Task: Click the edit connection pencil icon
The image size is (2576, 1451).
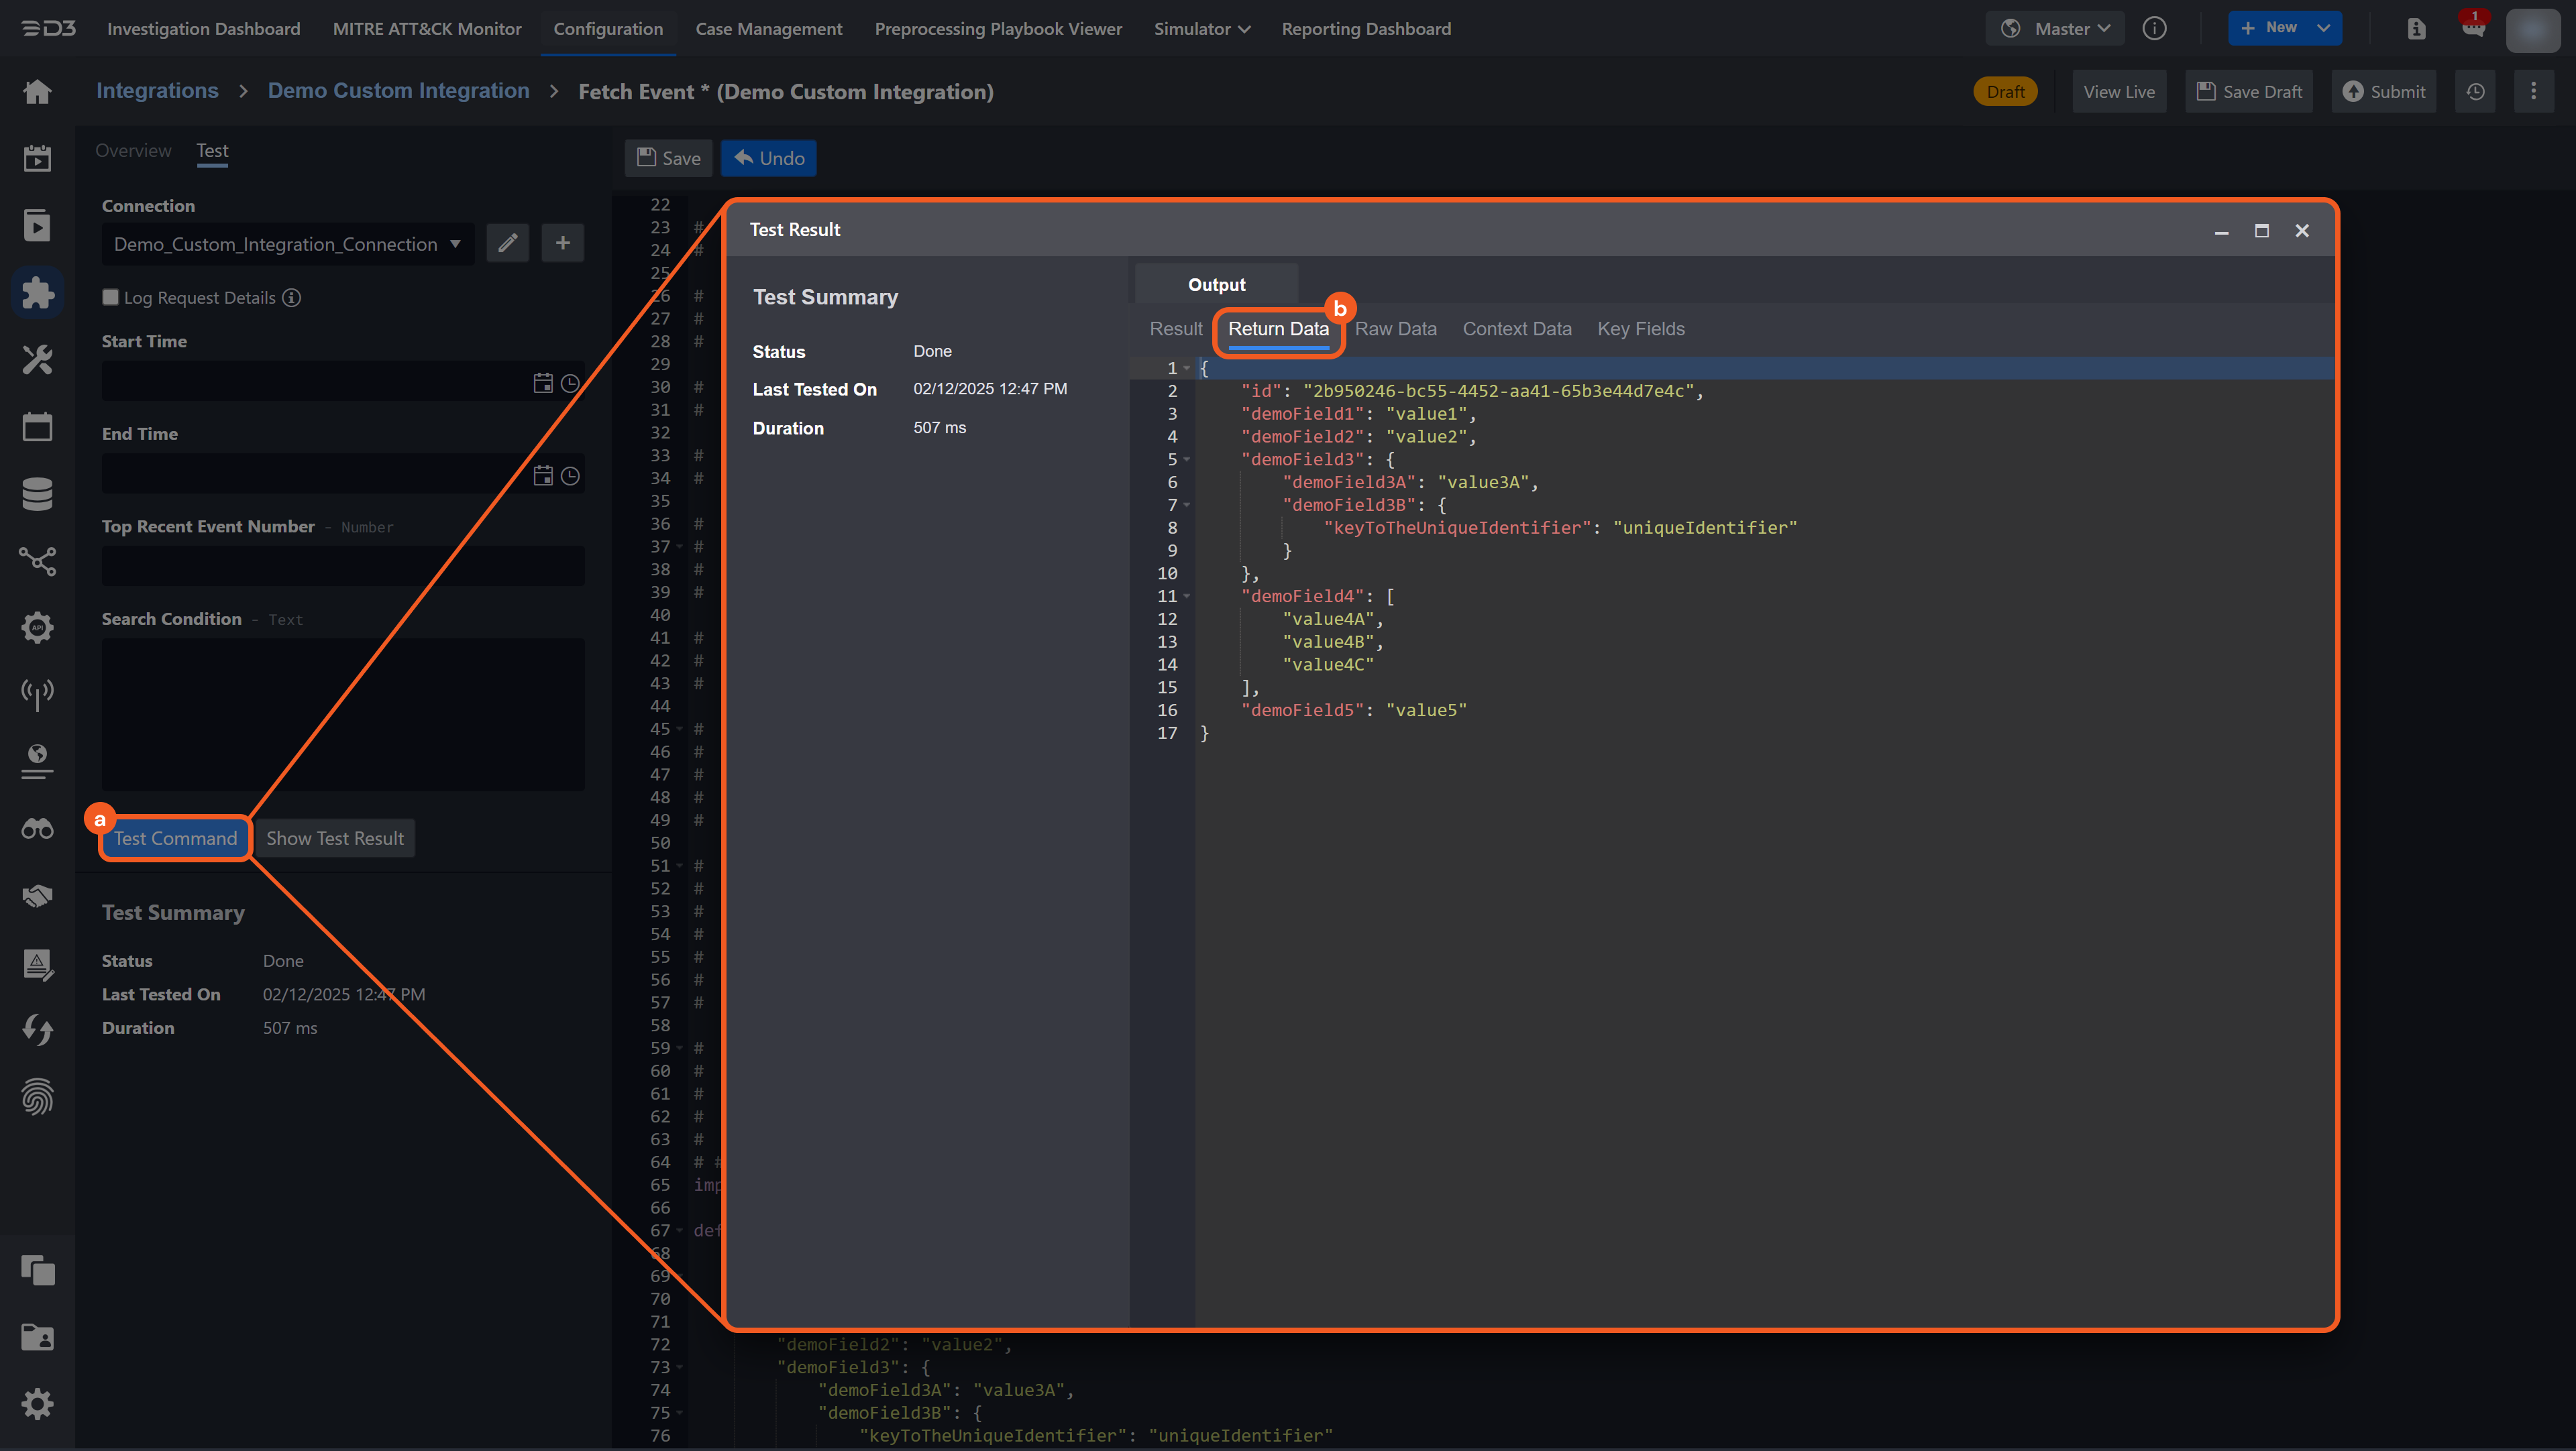Action: 507,243
